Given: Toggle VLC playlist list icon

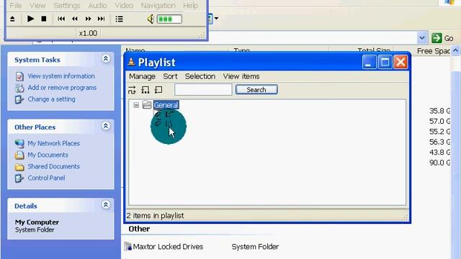Looking at the screenshot, I should (119, 19).
